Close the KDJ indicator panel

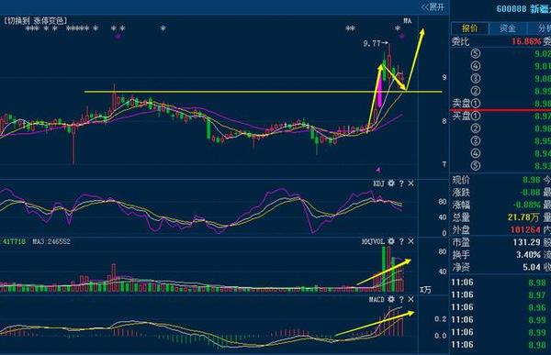click(x=410, y=183)
